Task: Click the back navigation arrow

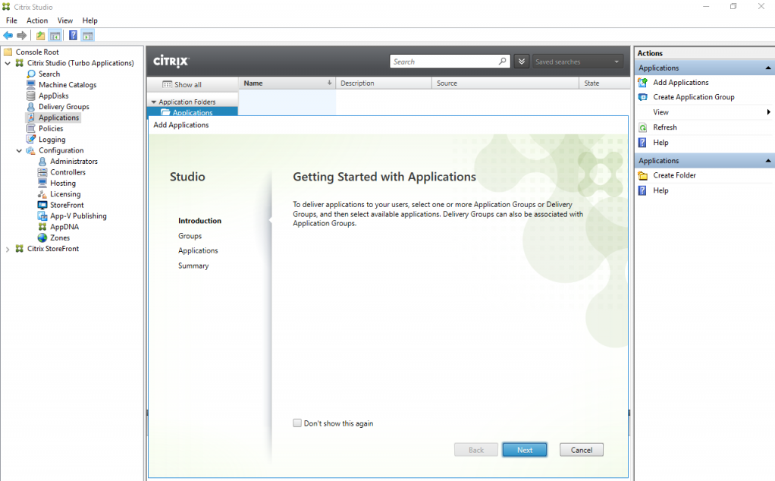Action: pos(9,35)
